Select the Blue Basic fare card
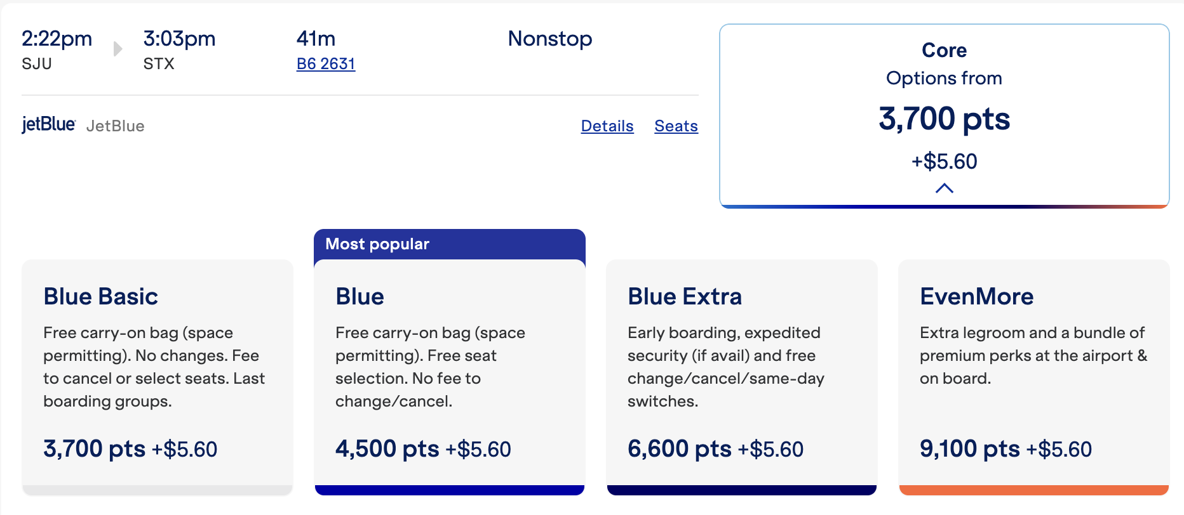The width and height of the screenshot is (1184, 515). point(158,374)
